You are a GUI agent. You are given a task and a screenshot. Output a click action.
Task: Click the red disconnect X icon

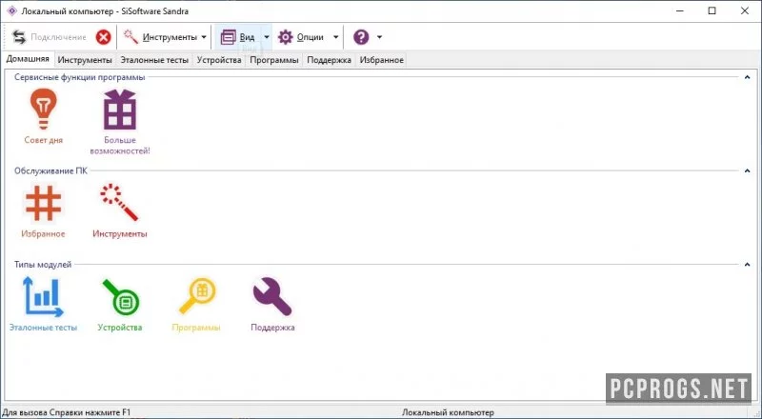tap(103, 37)
